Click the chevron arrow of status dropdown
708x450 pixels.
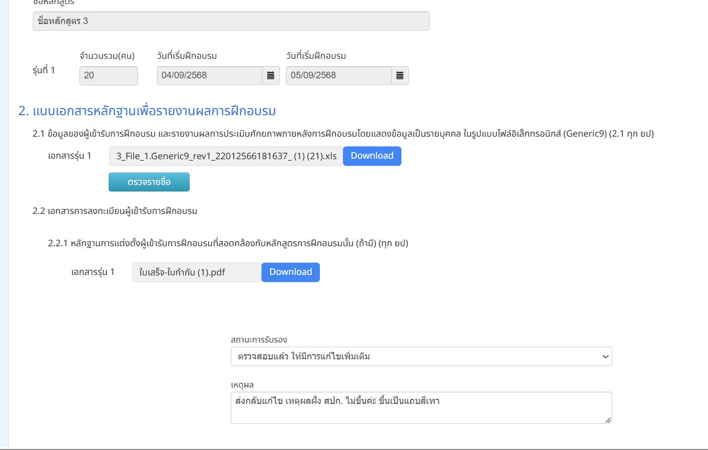605,357
